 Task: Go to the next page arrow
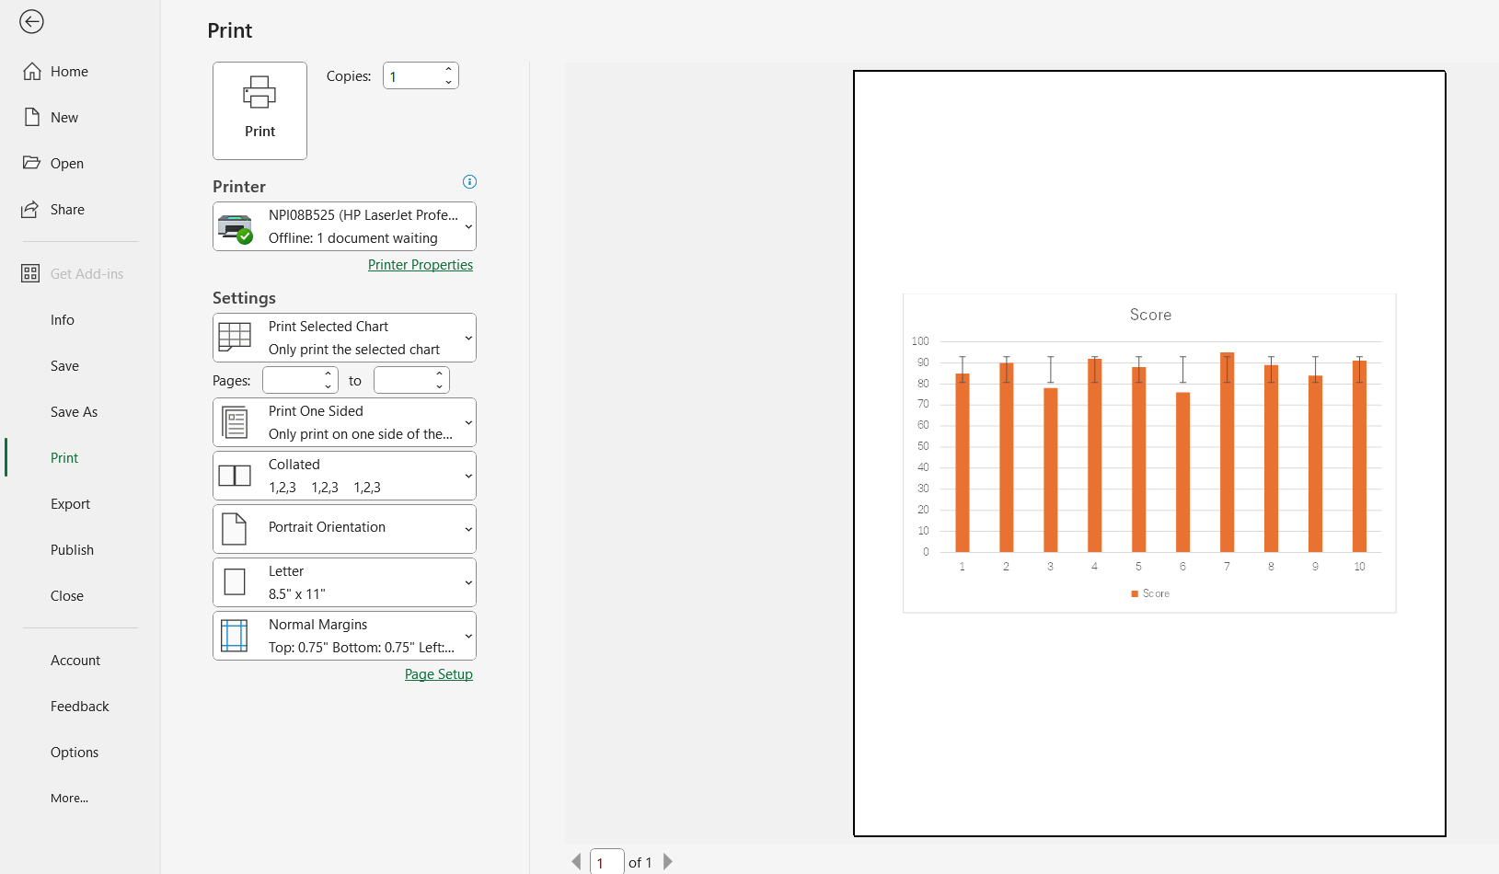coord(668,862)
